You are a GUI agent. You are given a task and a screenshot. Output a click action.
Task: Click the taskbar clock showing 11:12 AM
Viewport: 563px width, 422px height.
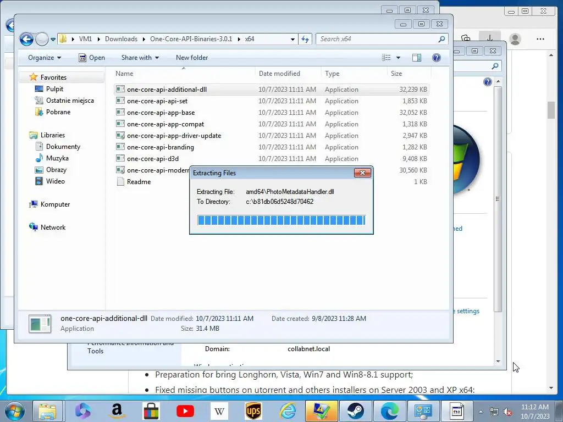point(535,411)
